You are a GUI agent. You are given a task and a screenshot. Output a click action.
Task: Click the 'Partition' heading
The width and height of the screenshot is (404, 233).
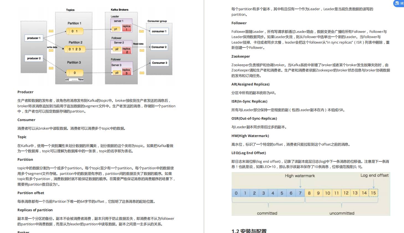pyautogui.click(x=25, y=160)
